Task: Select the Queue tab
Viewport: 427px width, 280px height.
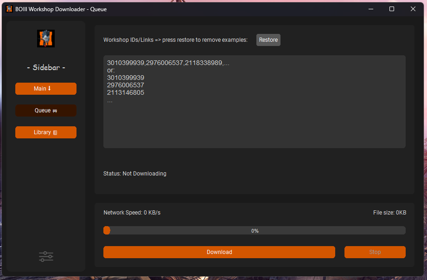Action: click(x=46, y=111)
